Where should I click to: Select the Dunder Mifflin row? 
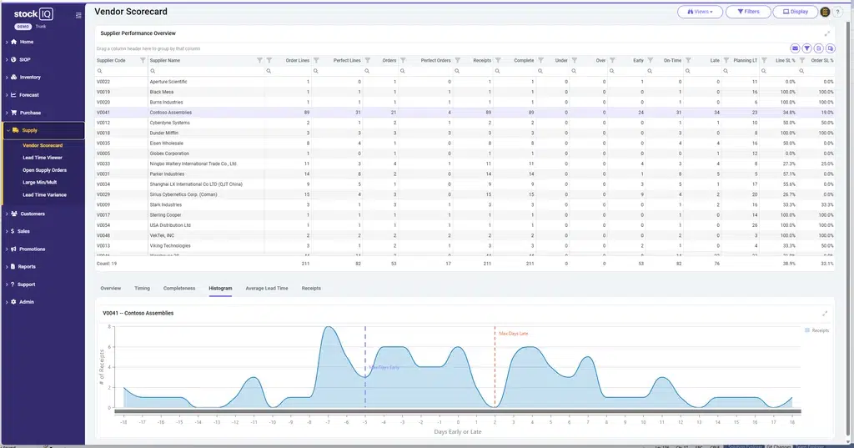point(465,133)
